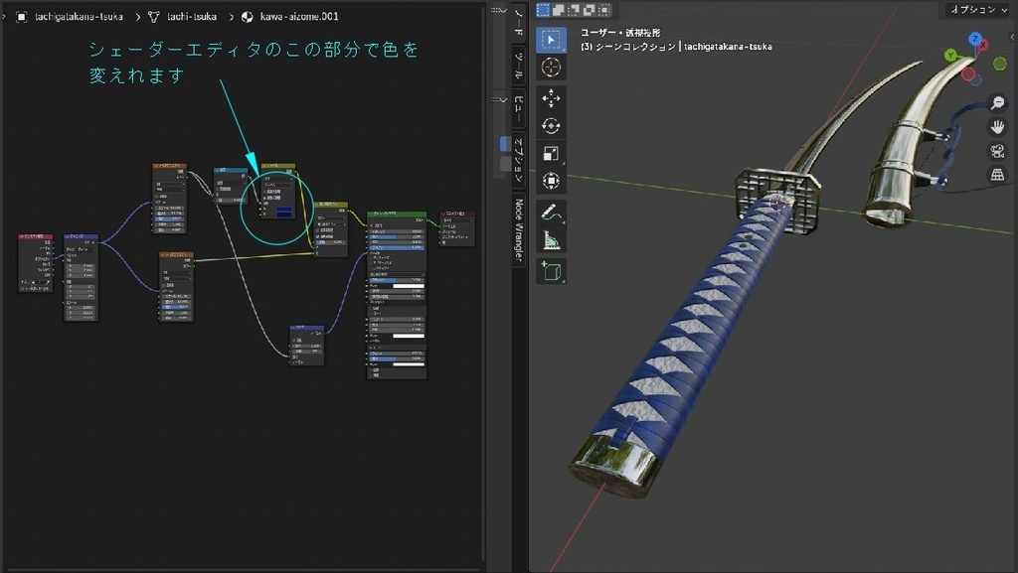The height and width of the screenshot is (573, 1018).
Task: Choose the Add Cube tool
Action: point(551,271)
